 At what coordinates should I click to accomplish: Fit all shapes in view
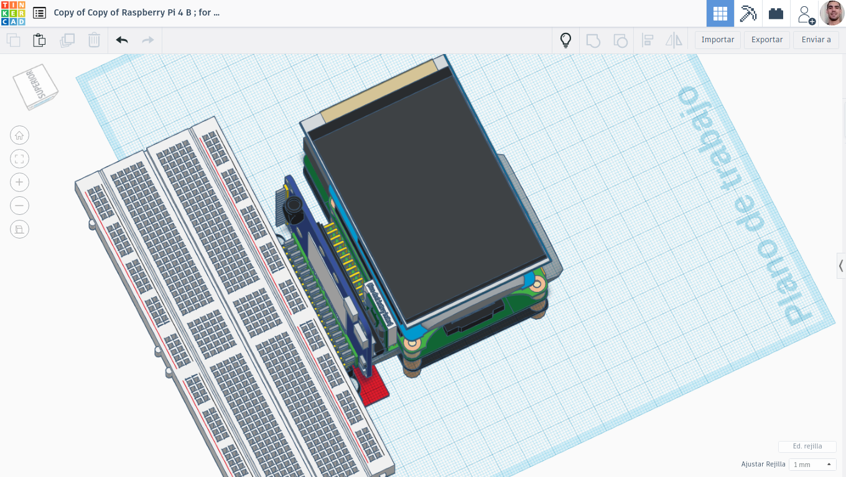pos(19,159)
